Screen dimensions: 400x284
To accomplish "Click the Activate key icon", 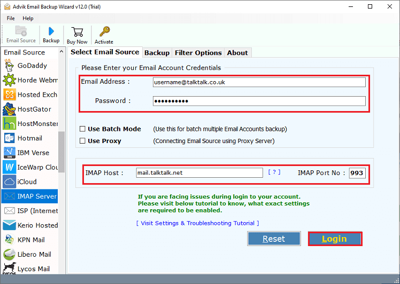I will (105, 32).
